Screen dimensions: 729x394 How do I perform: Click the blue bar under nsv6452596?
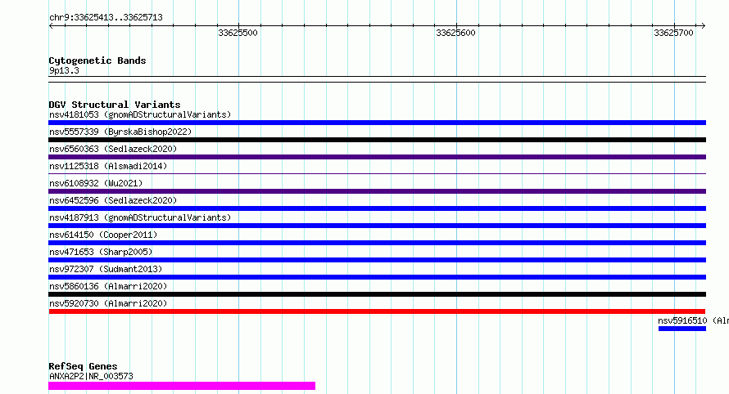(x=377, y=208)
